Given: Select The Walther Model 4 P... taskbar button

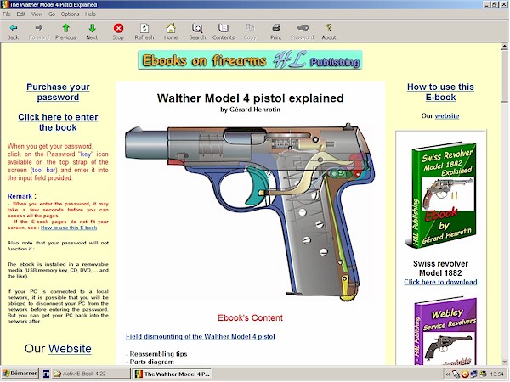Looking at the screenshot, I should pos(173,374).
